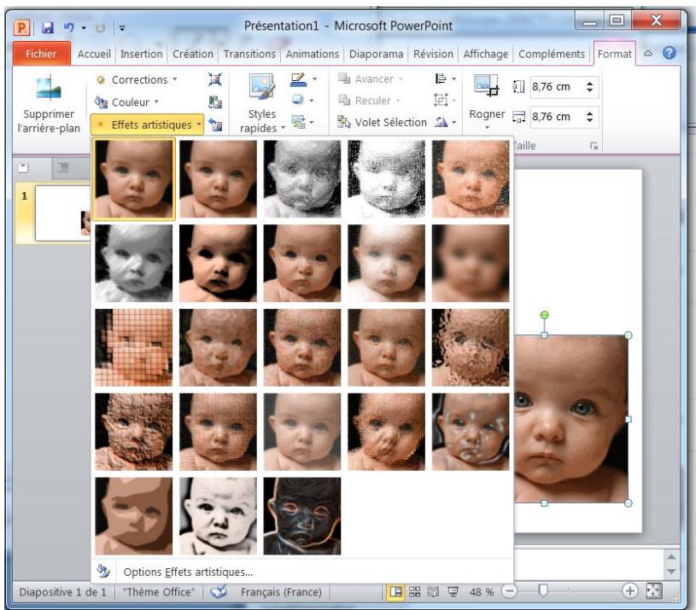Viewport: 696px width, 610px height.
Task: Open the Rotate objects dropdown
Action: 445,122
